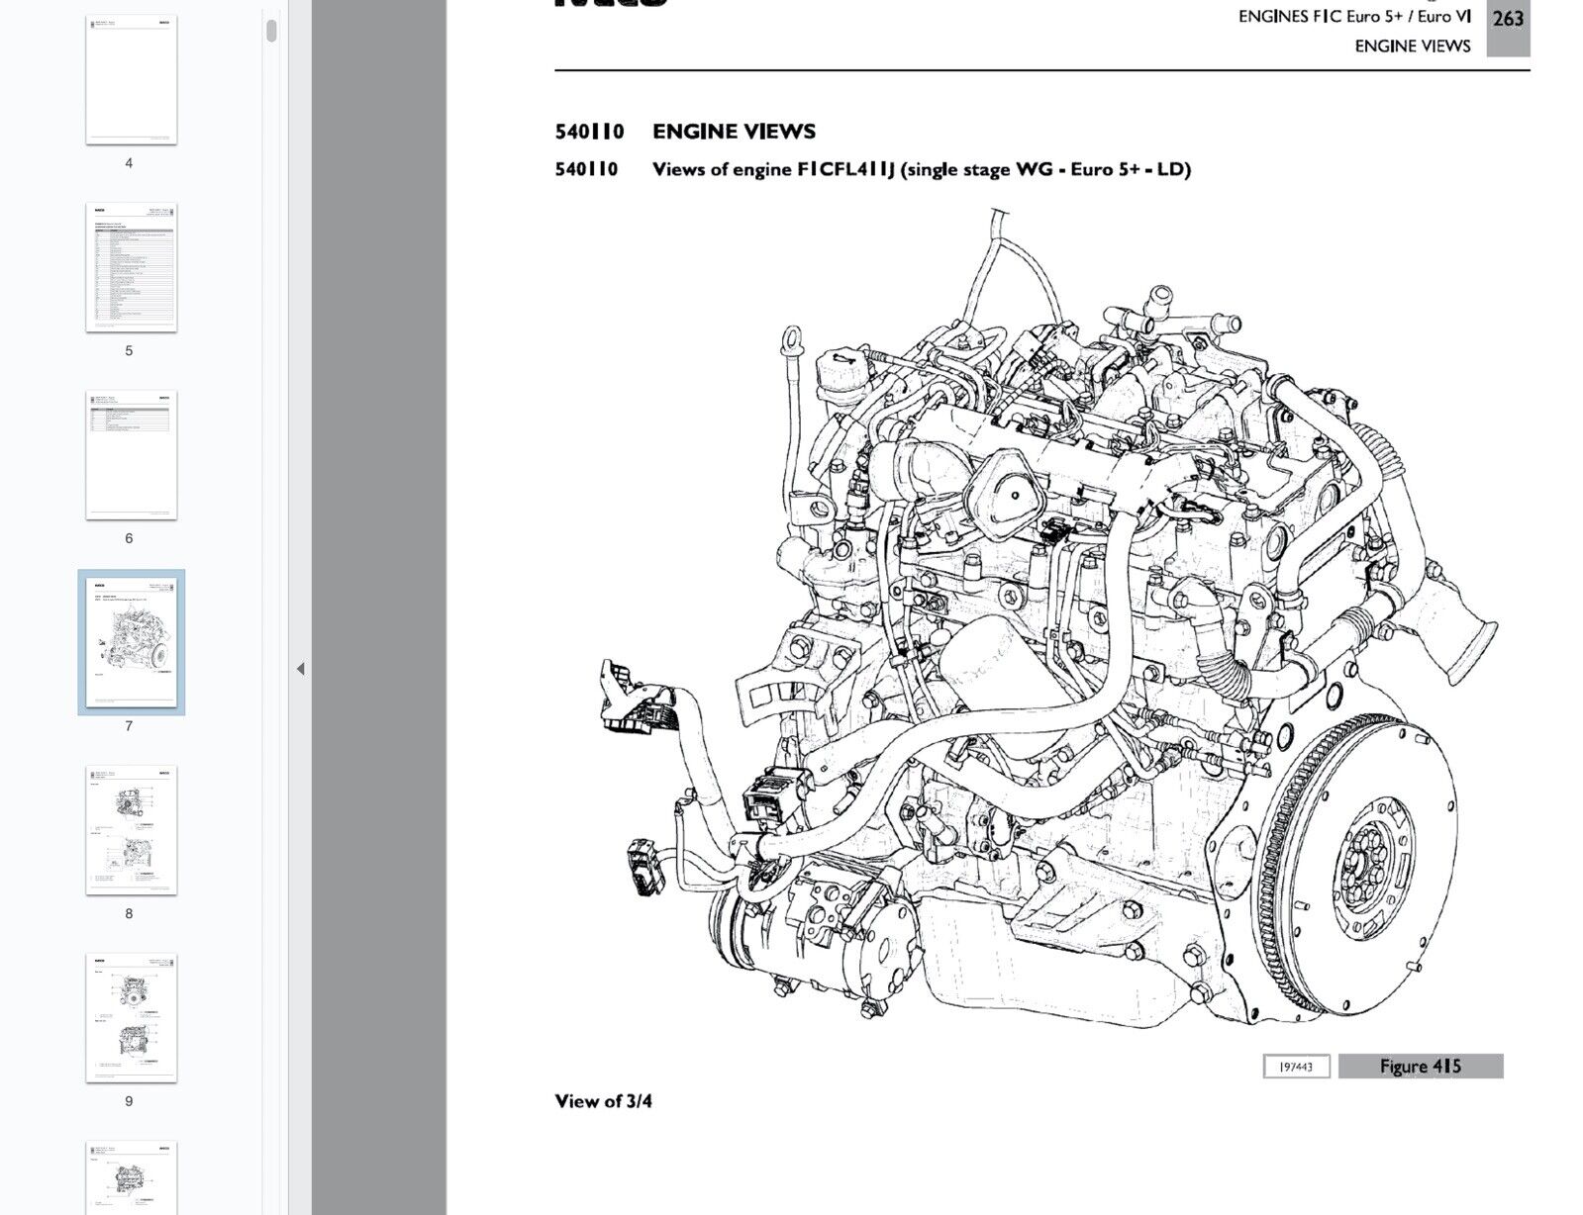Jump to the page 6 thumbnail

click(131, 455)
